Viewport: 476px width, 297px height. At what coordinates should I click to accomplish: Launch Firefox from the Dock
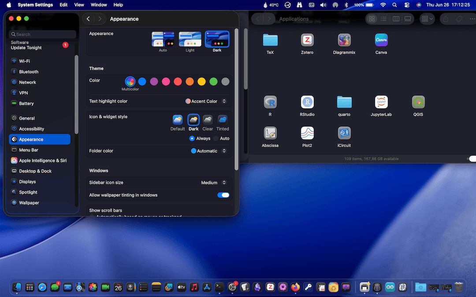click(x=295, y=287)
